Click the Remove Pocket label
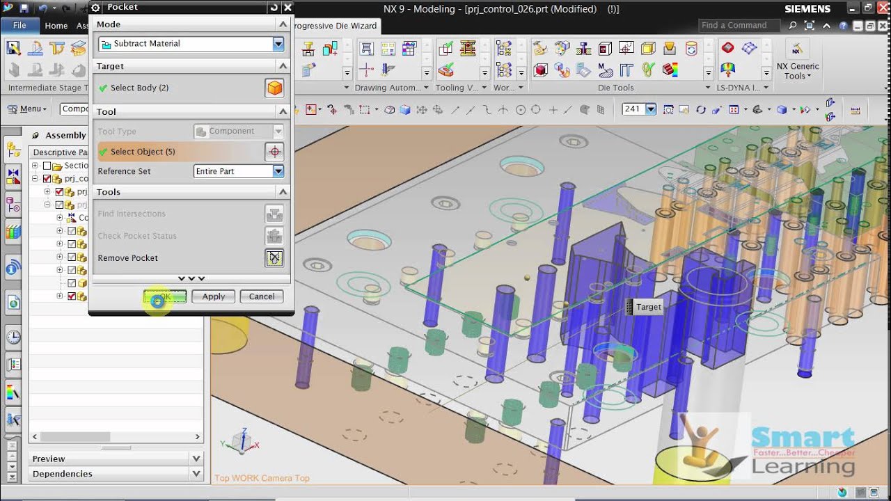Viewport: 891px width, 501px height. pyautogui.click(x=127, y=258)
